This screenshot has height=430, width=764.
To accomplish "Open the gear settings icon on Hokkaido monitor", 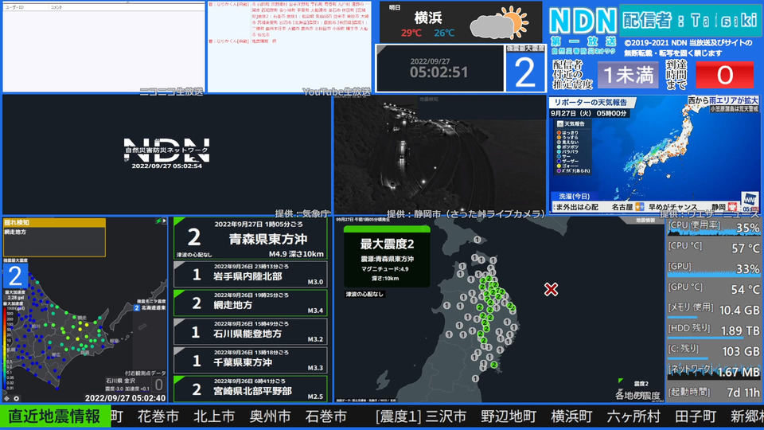I will [16, 398].
